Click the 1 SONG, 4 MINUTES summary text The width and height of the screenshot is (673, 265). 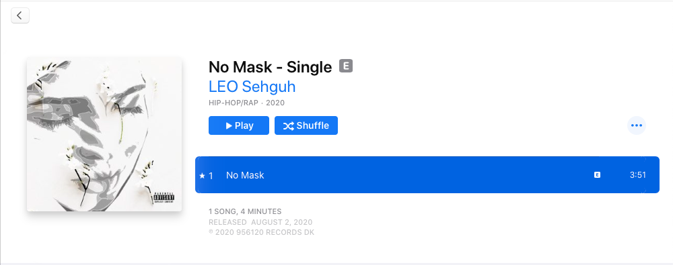tap(245, 211)
